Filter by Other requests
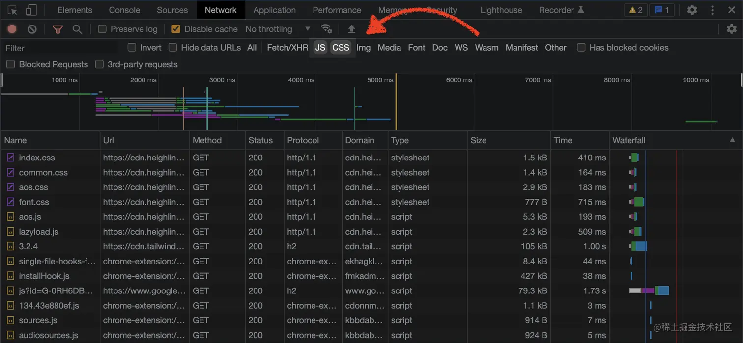Viewport: 743px width, 343px height. 556,48
